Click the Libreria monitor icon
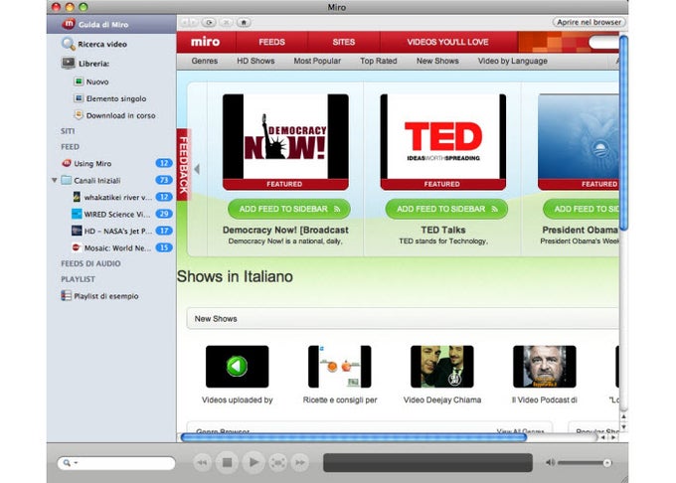The height and width of the screenshot is (483, 676). 69,63
